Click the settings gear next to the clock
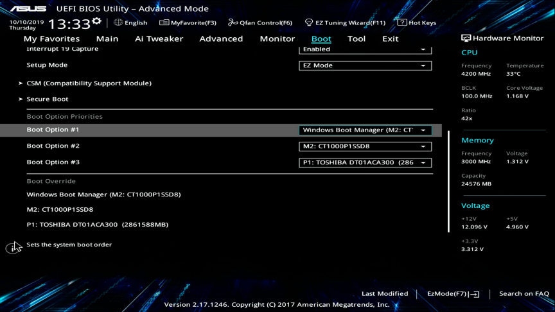 pyautogui.click(x=96, y=21)
